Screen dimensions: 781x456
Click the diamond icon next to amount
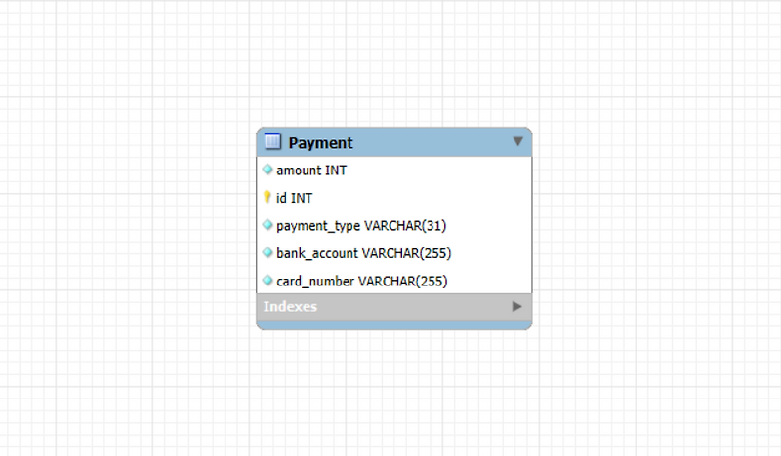point(267,170)
